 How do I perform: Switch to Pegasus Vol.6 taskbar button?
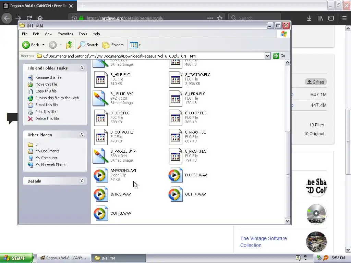(64, 258)
